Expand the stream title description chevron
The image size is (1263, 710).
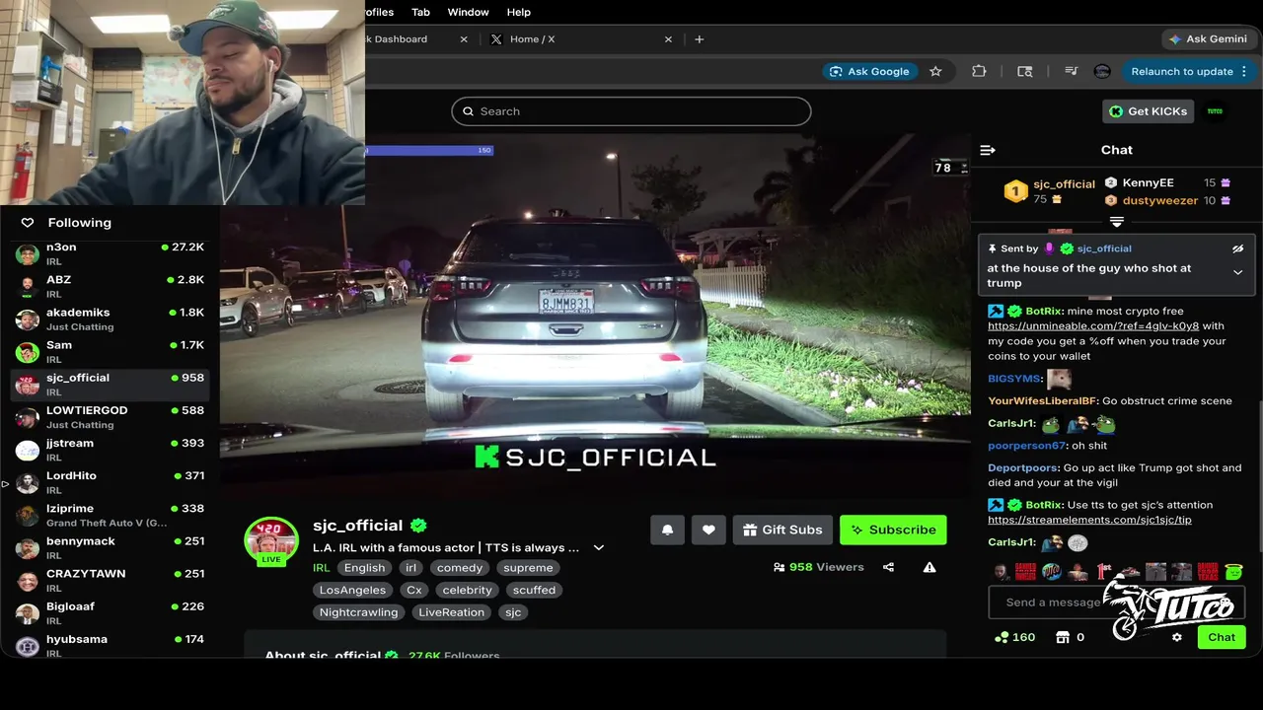coord(598,547)
